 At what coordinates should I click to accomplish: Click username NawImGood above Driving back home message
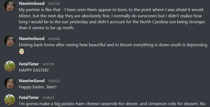tap(32, 39)
